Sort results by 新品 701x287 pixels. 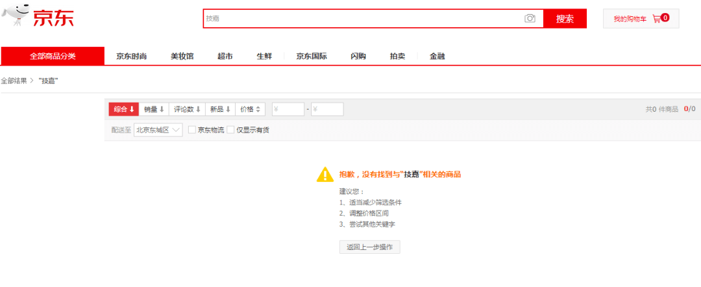pos(220,109)
